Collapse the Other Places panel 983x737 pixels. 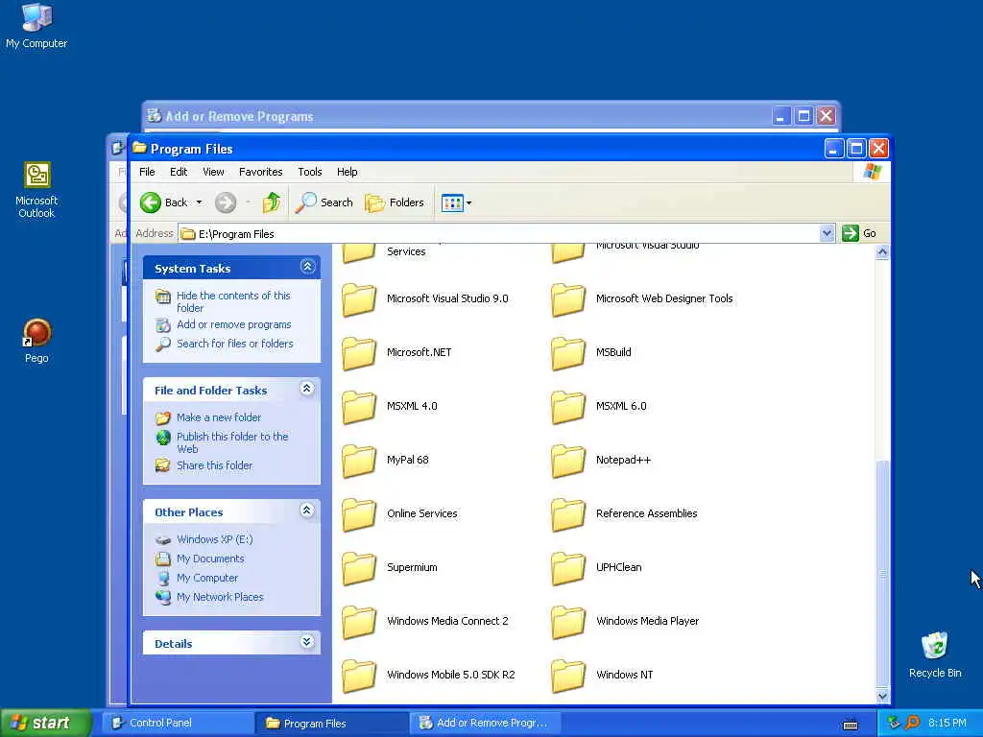click(306, 511)
